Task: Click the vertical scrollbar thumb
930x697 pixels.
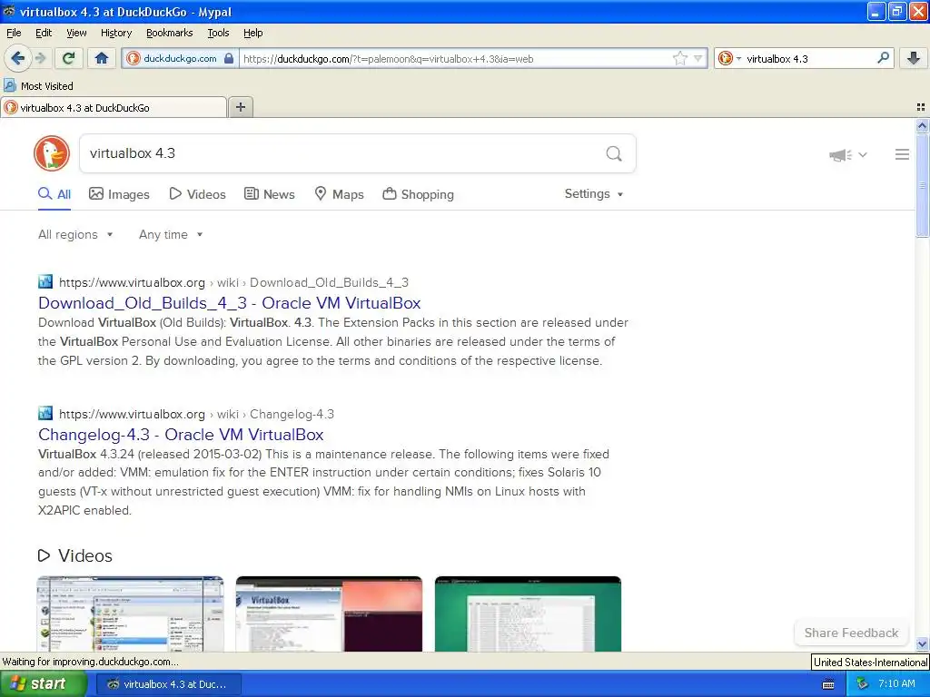Action: (x=922, y=185)
